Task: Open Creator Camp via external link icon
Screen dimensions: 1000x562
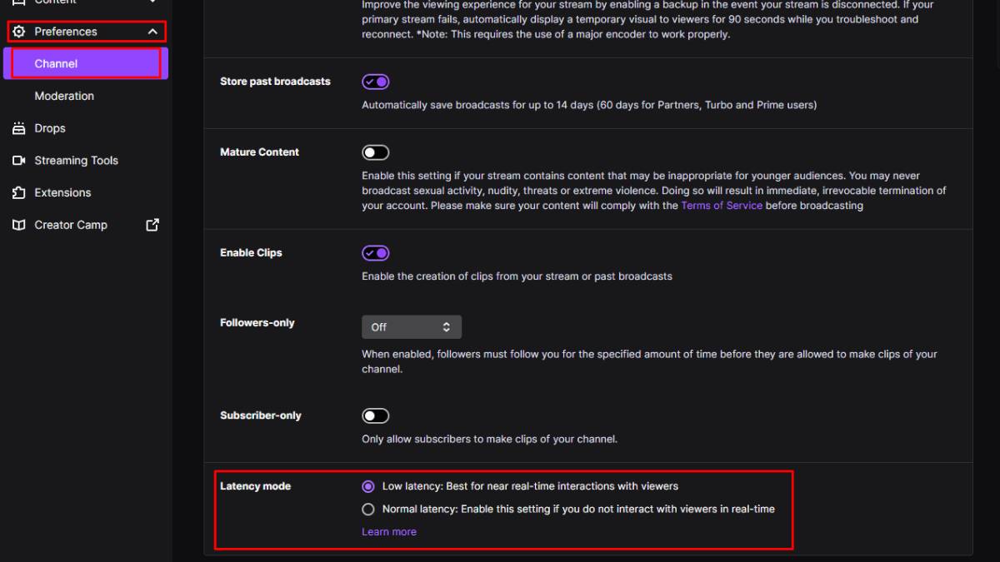Action: [x=152, y=225]
